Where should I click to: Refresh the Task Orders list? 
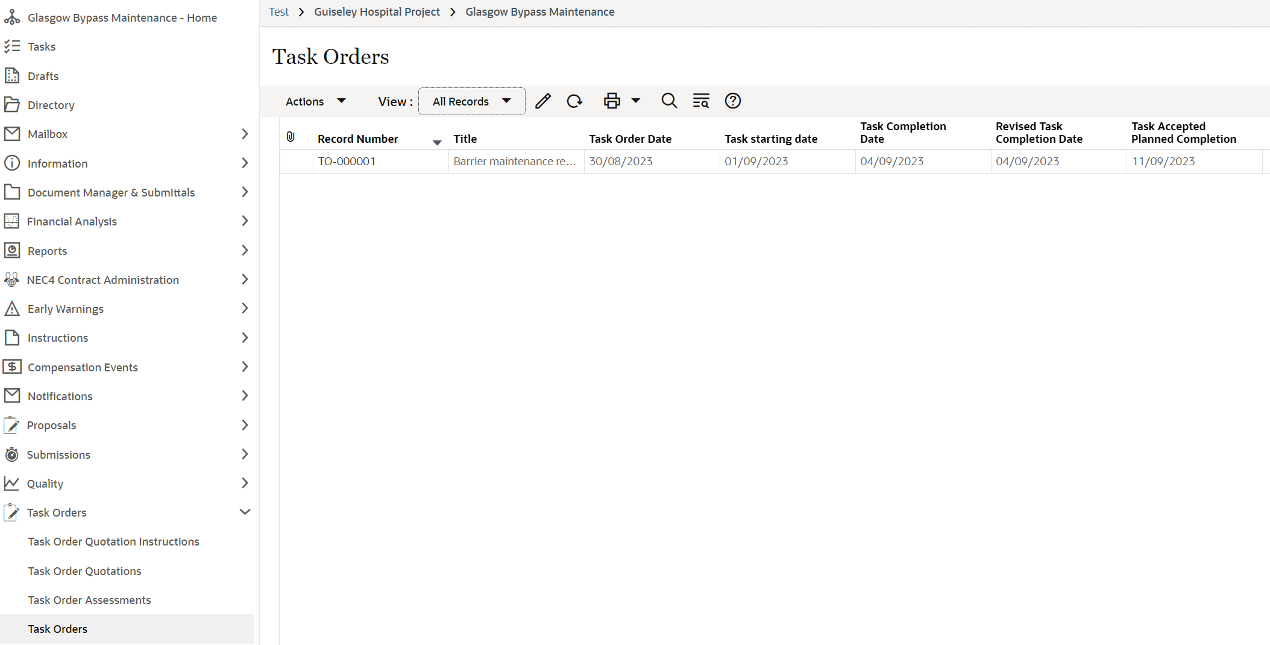pyautogui.click(x=574, y=101)
